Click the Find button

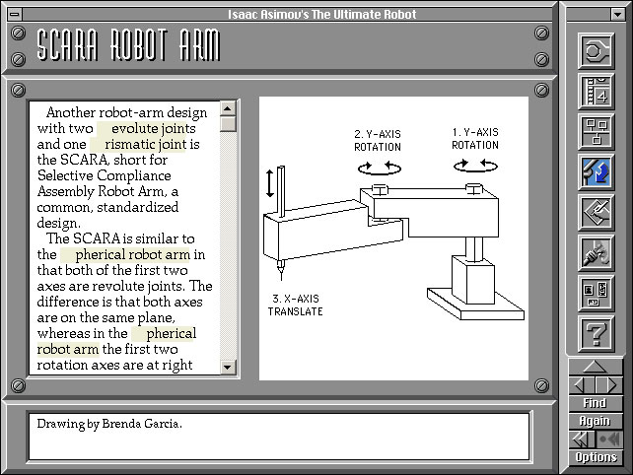(x=596, y=403)
